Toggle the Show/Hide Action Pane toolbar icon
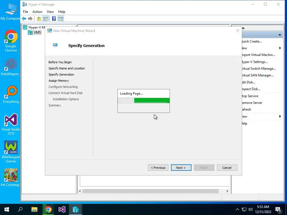The width and height of the screenshot is (287, 215). coord(61,18)
